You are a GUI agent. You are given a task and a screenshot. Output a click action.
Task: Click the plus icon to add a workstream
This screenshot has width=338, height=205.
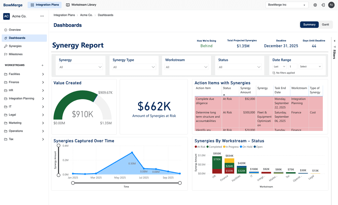click(42, 65)
